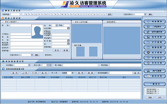Click the 签证编号 visa number field
The height and width of the screenshot is (104, 167).
click(61, 38)
